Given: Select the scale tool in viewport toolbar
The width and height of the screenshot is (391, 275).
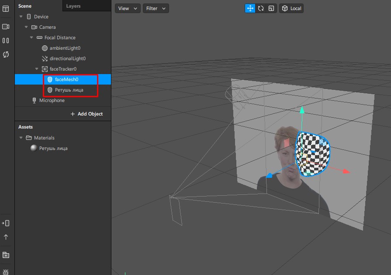Looking at the screenshot, I should coord(271,8).
